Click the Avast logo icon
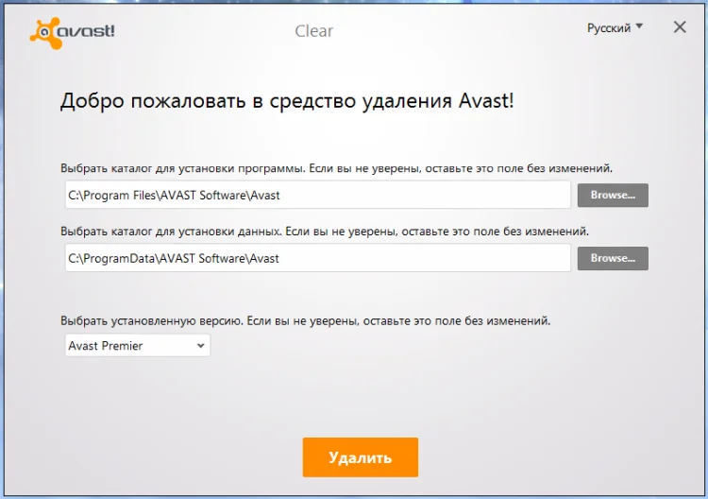 point(73,32)
